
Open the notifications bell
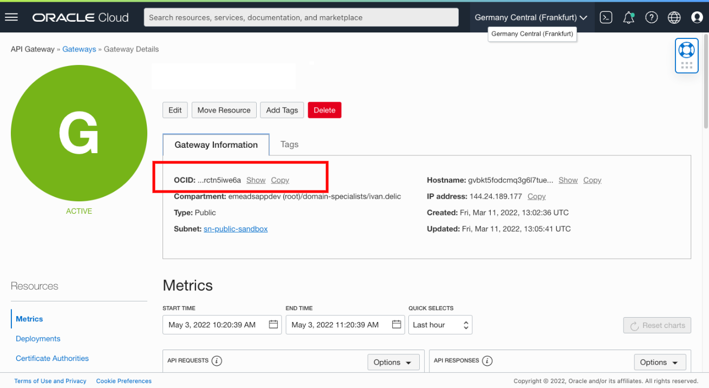coord(628,17)
